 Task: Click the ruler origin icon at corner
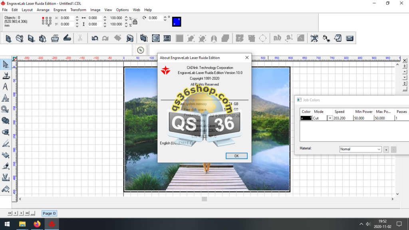[x=15, y=59]
